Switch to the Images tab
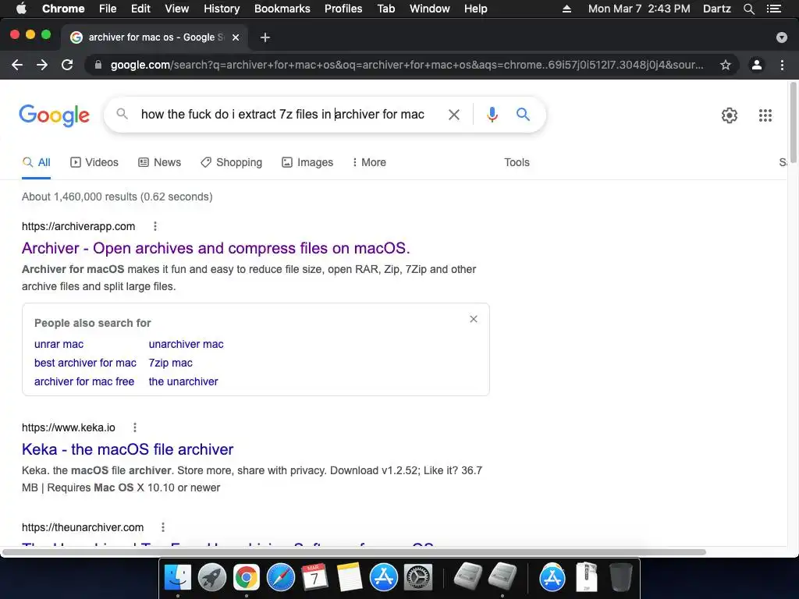The image size is (799, 599). coord(307,162)
